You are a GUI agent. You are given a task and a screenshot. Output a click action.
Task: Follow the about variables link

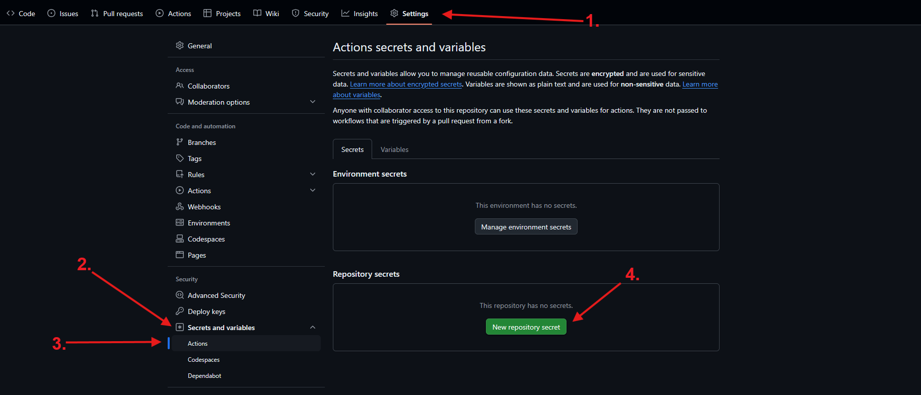click(x=357, y=95)
